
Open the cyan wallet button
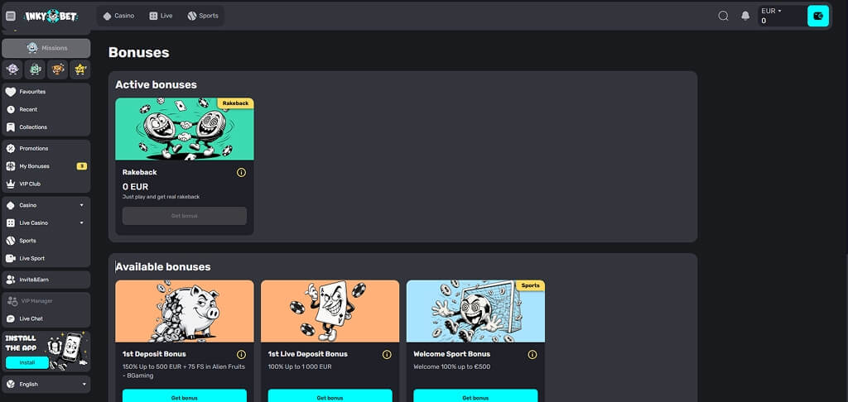click(817, 17)
